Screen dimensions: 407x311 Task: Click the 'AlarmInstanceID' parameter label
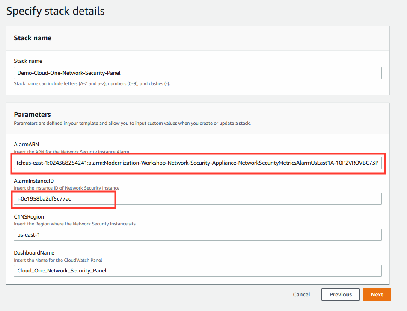[34, 181]
